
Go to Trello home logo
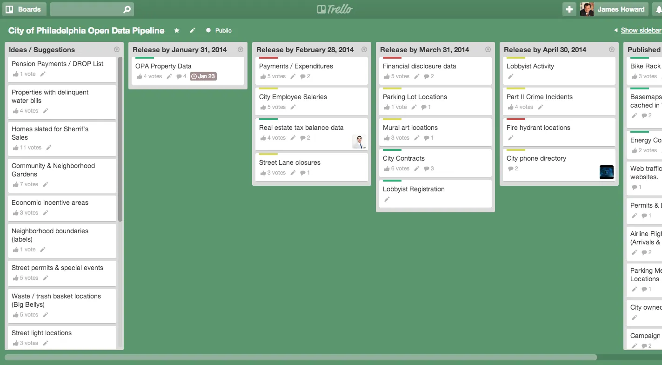click(334, 9)
